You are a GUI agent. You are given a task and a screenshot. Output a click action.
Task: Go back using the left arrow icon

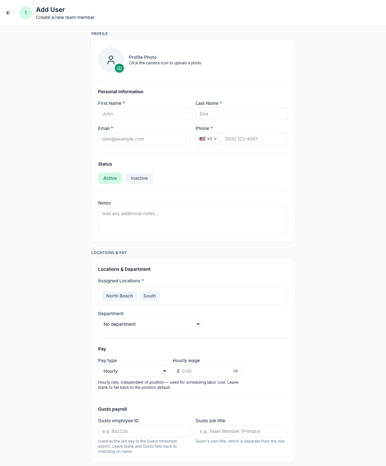coord(8,13)
